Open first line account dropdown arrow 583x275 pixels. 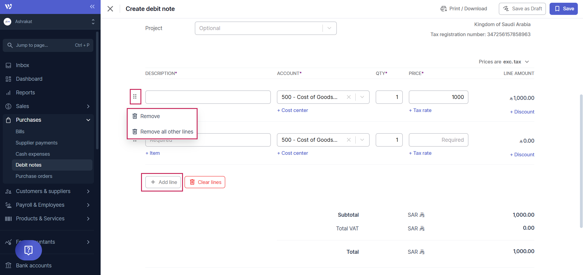(x=362, y=97)
